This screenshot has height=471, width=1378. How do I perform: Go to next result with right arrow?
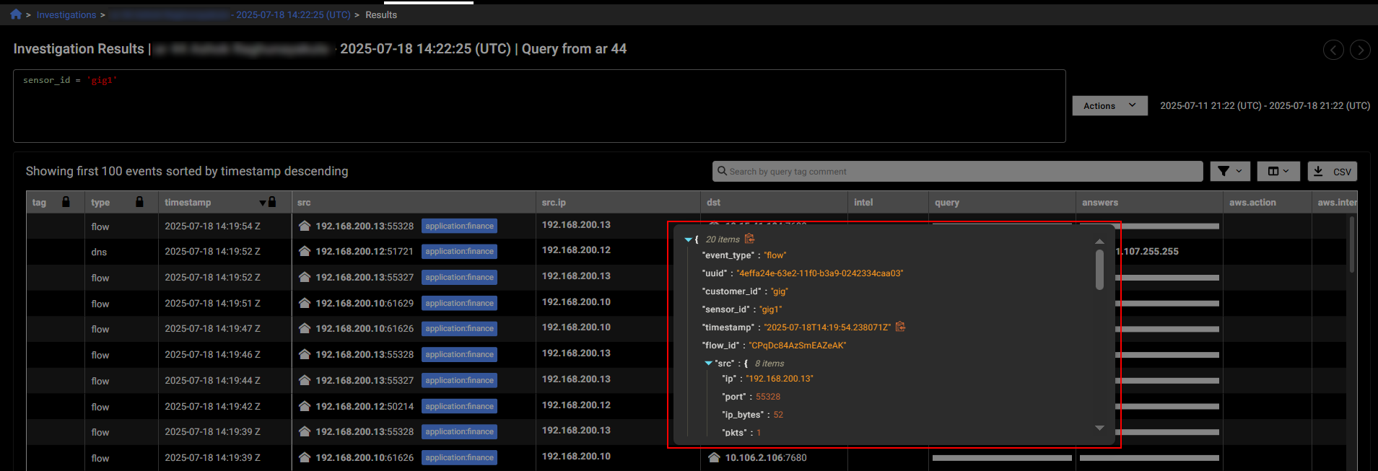[x=1360, y=50]
